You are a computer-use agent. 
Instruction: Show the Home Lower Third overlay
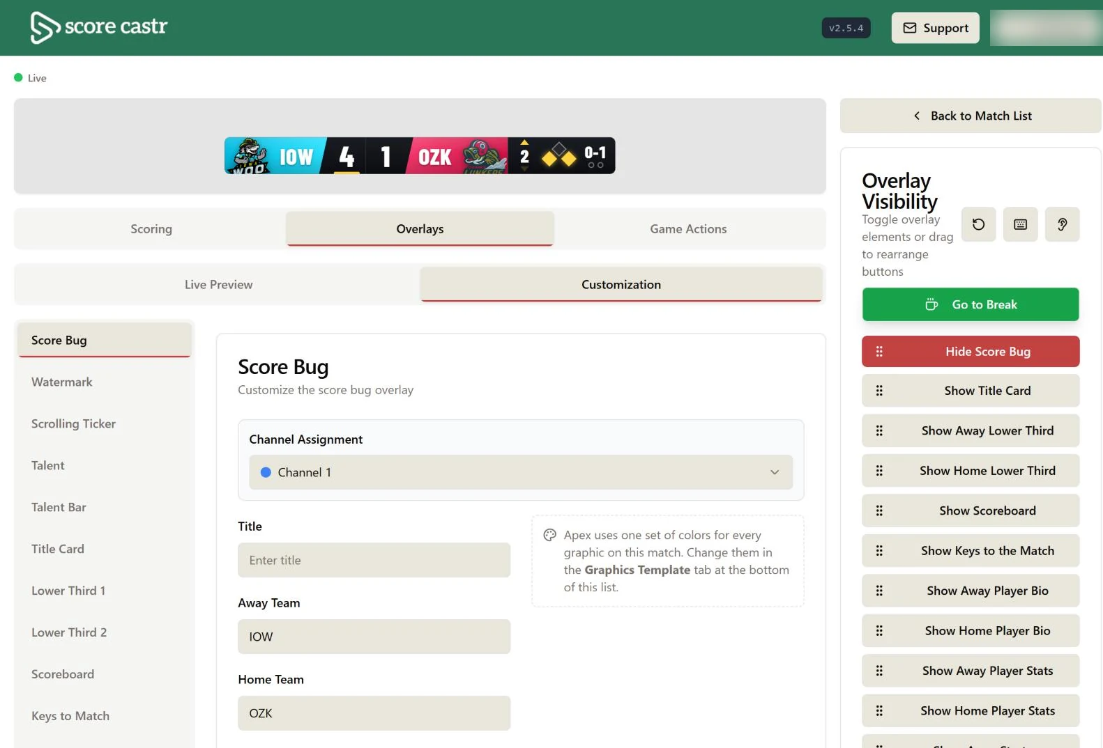click(x=971, y=471)
